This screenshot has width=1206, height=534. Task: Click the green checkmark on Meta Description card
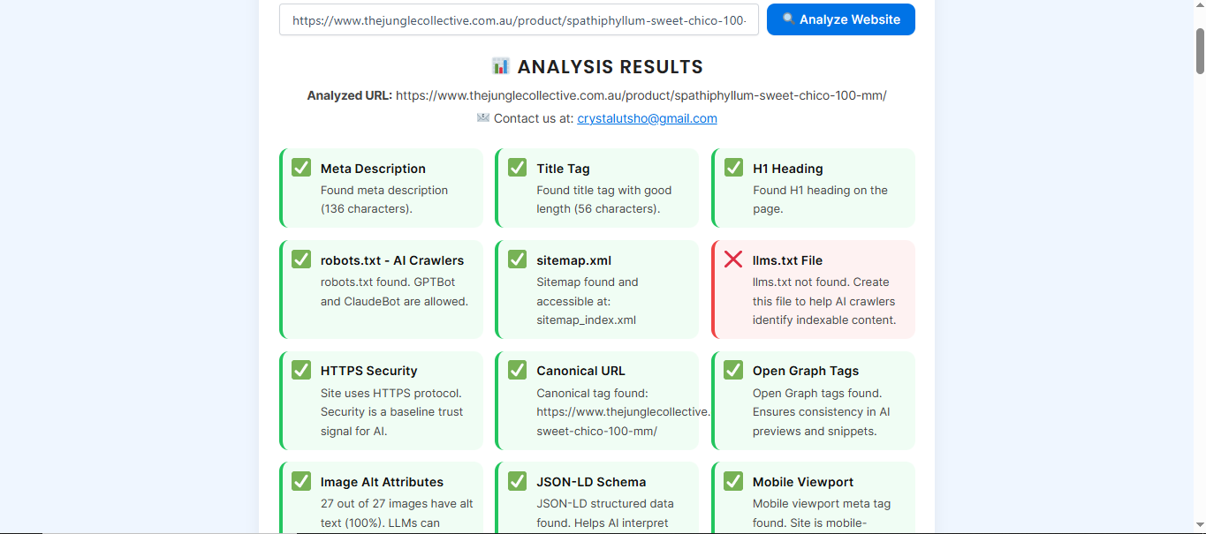pos(301,168)
